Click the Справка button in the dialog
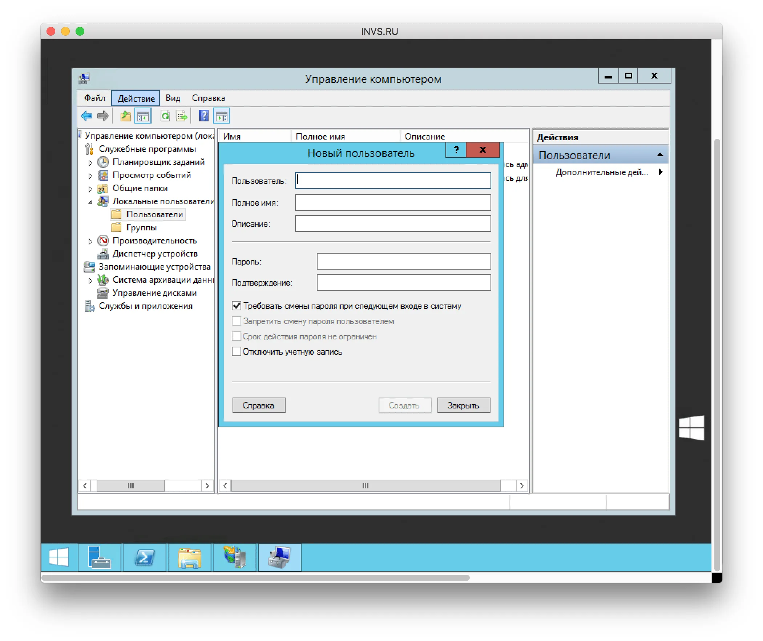The height and width of the screenshot is (641, 763). click(x=259, y=405)
